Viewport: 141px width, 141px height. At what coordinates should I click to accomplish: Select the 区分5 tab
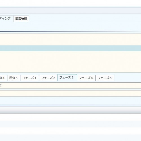[14, 78]
